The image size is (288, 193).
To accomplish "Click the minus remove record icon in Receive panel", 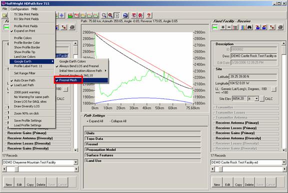I will pos(229,27).
